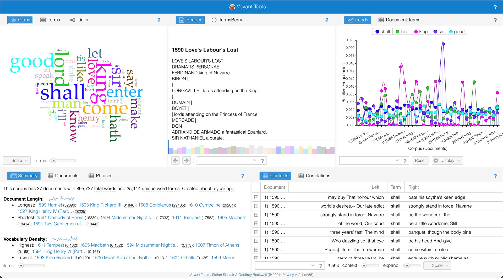Switch to the Document Terms tab
Image resolution: width=503 pixels, height=278 pixels.
click(400, 20)
